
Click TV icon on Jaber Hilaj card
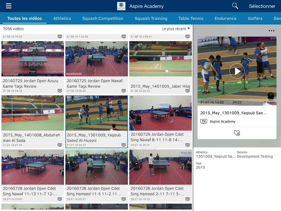(187, 91)
